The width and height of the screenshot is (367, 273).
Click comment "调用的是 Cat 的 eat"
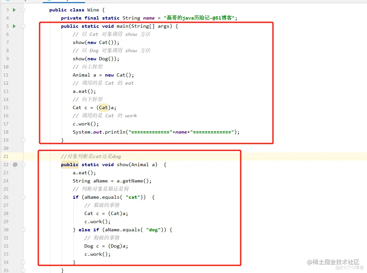103,83
